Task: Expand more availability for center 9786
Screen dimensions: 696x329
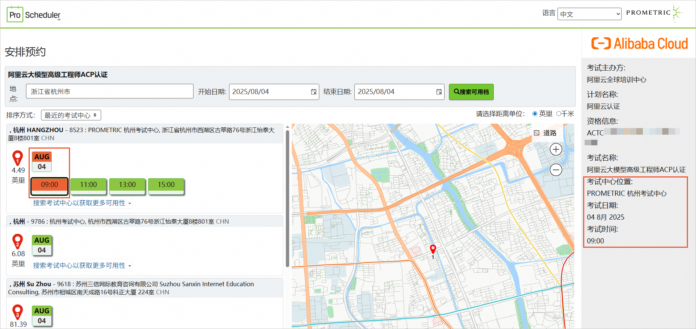Action: click(x=82, y=266)
